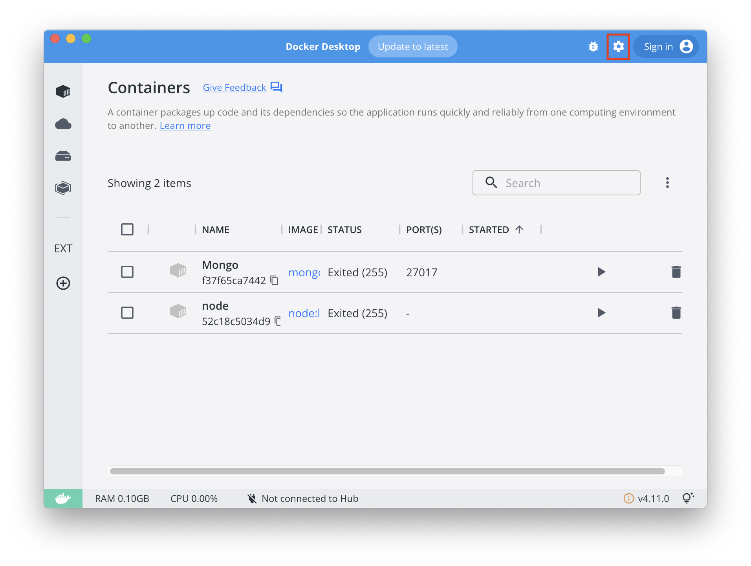Viewport: 751px width, 566px height.
Task: Start the node container
Action: click(601, 312)
